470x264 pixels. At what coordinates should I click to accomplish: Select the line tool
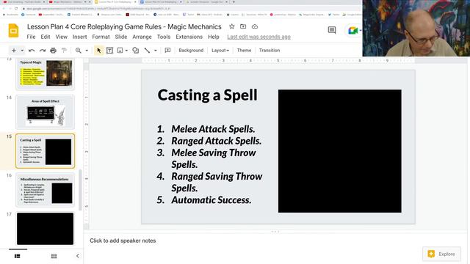click(147, 51)
